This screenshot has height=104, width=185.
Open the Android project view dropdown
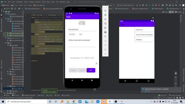[x=7, y=9]
